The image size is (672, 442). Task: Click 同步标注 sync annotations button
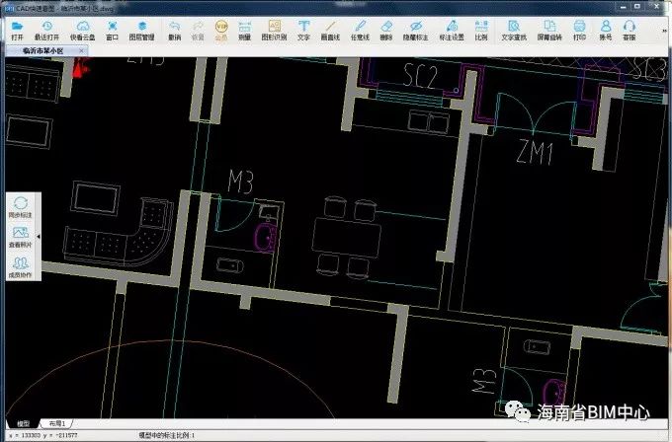coord(20,207)
